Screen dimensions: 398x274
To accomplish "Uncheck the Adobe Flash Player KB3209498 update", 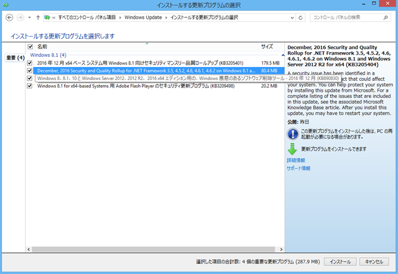I will (x=29, y=86).
